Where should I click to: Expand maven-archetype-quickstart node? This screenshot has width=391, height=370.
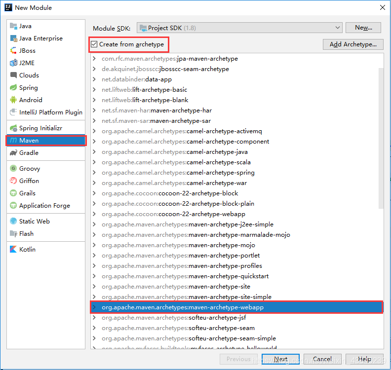coord(94,276)
